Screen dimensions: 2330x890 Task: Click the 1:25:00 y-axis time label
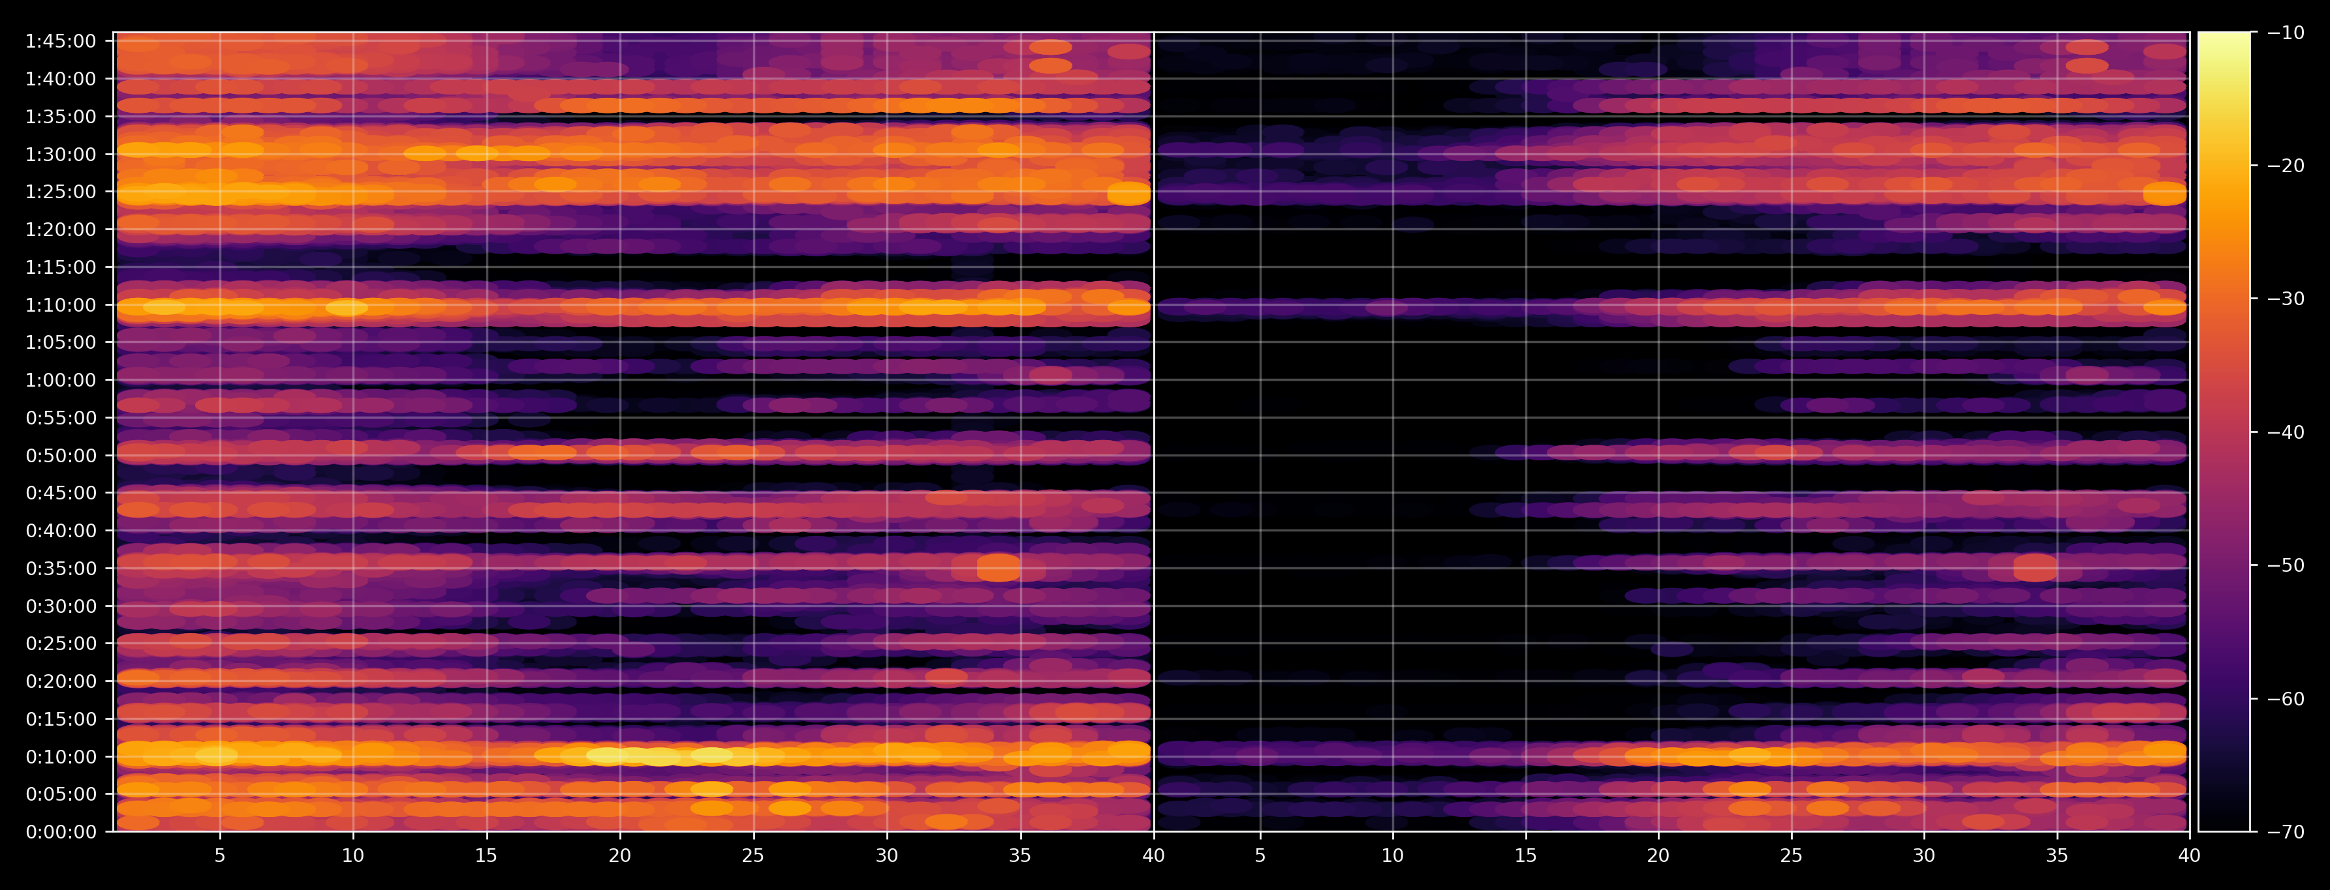click(x=61, y=192)
